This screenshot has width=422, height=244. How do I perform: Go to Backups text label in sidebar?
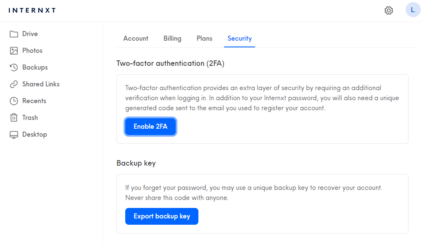pos(35,67)
